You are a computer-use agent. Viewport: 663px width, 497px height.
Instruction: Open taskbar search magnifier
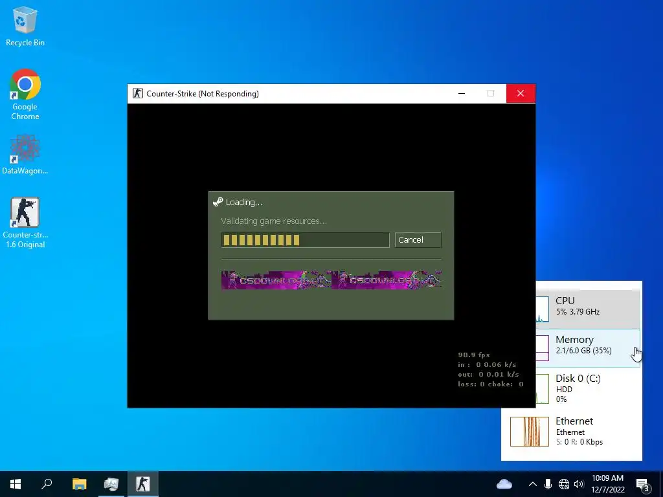(x=47, y=484)
